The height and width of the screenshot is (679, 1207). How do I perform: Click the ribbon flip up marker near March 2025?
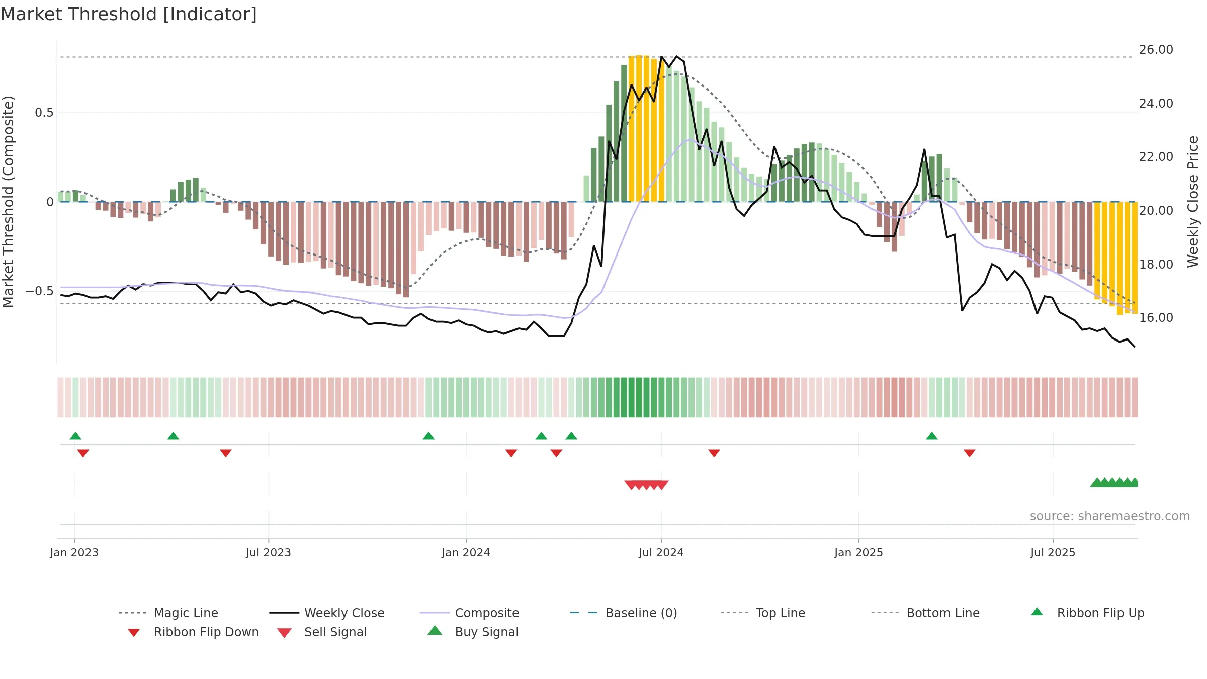(x=932, y=436)
